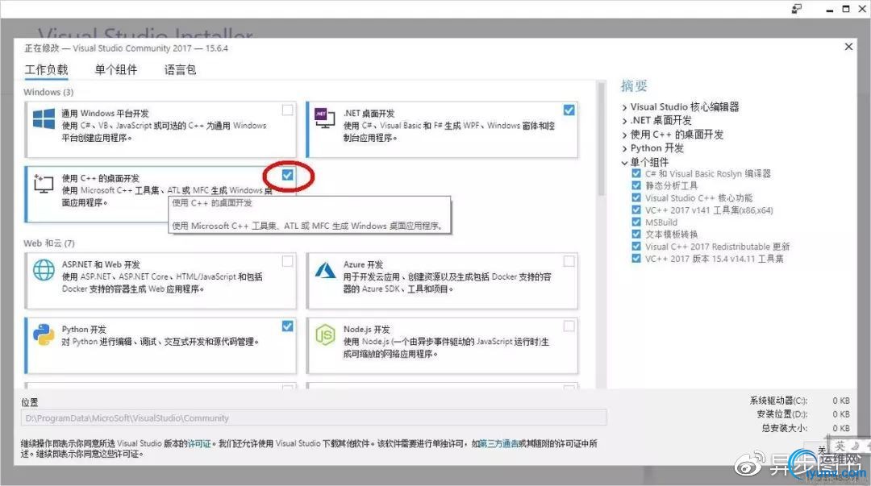Click the 摘要 summary heading
This screenshot has width=871, height=486.
634,85
